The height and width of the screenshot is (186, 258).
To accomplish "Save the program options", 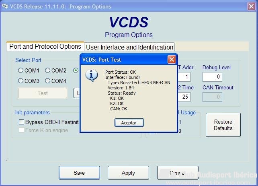I will pyautogui.click(x=79, y=173).
